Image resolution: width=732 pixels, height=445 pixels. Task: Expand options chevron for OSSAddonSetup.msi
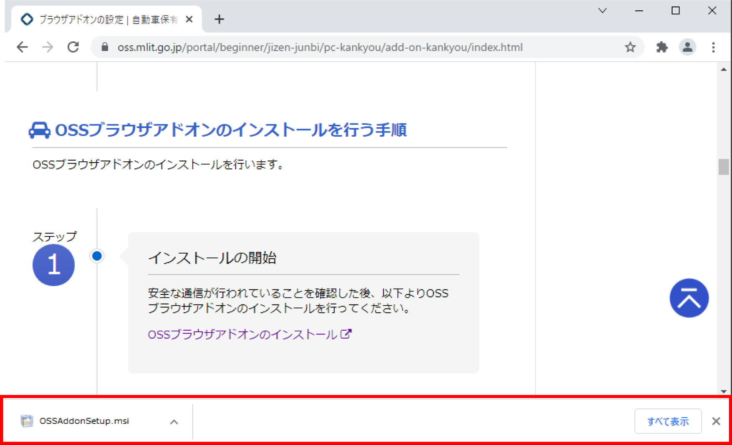tap(174, 422)
